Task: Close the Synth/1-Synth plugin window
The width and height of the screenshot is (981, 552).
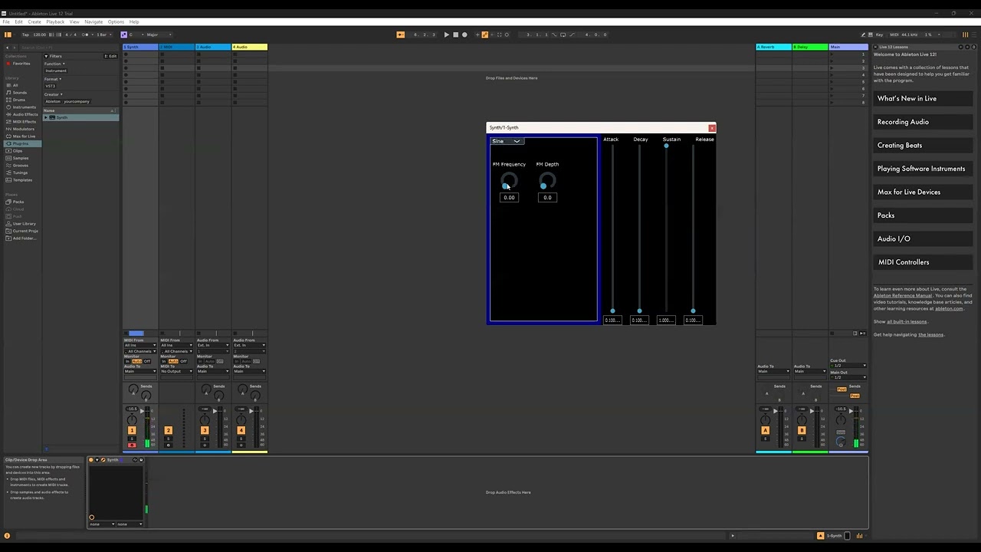Action: 712,128
